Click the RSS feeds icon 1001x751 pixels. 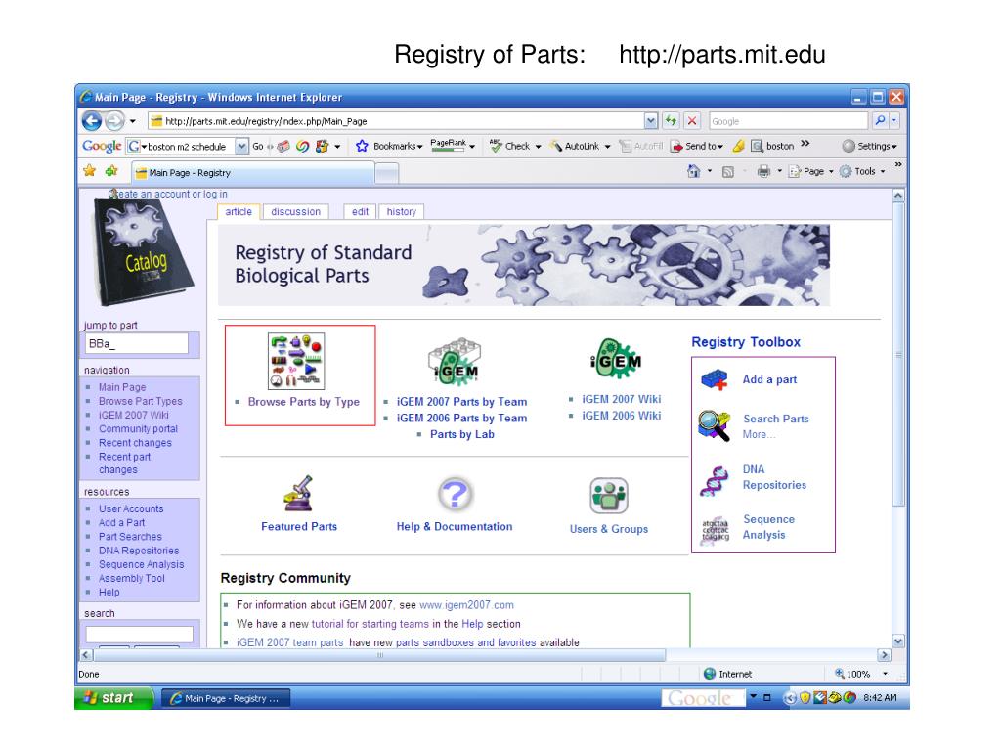[727, 172]
